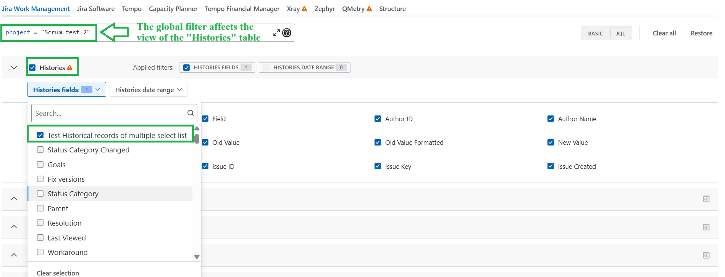Switch to the Jira Software tab
This screenshot has height=277, width=725.
[96, 9]
